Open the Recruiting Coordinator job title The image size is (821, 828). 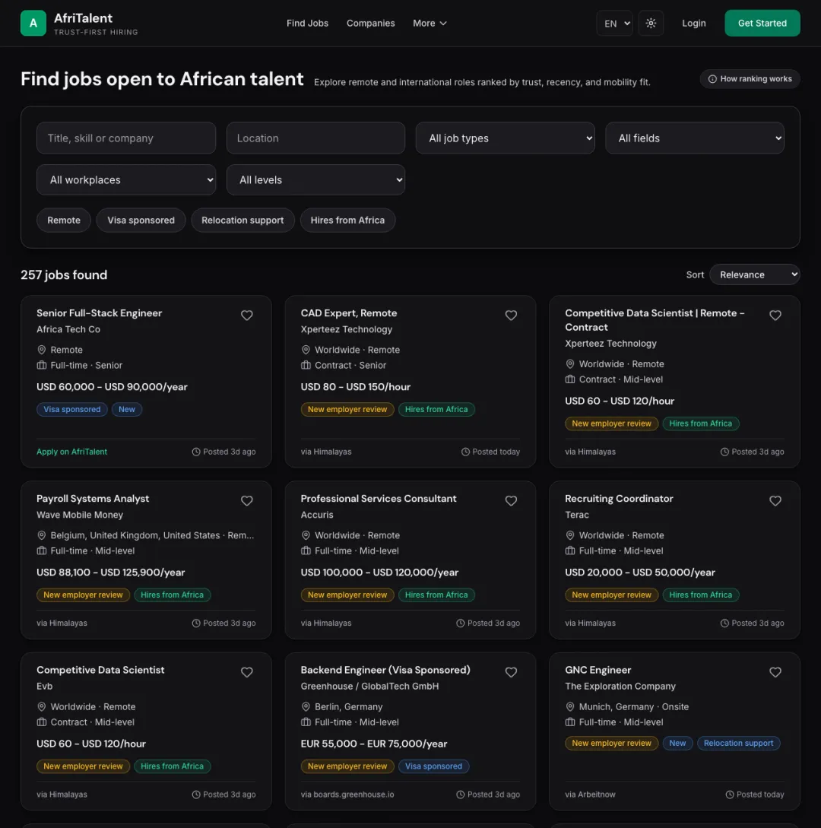619,499
